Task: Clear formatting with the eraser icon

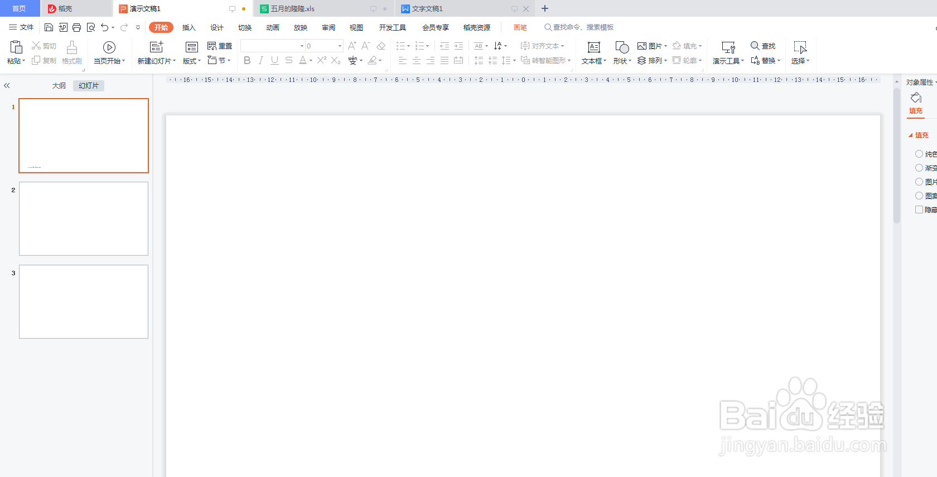Action: coord(381,46)
